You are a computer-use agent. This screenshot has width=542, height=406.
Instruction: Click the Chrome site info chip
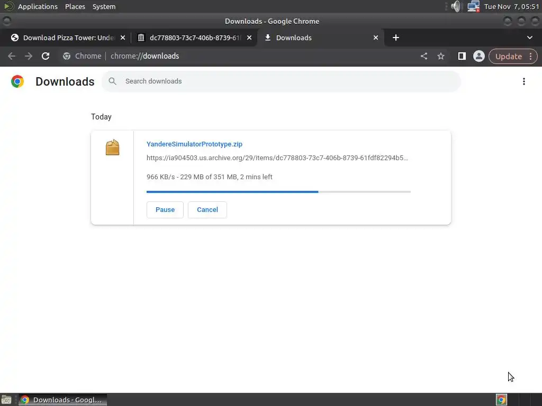click(x=82, y=56)
